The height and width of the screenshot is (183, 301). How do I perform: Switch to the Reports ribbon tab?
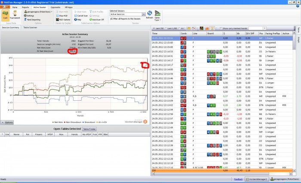click(25, 7)
